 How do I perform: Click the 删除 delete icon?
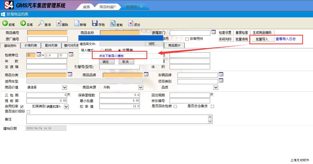(59, 23)
